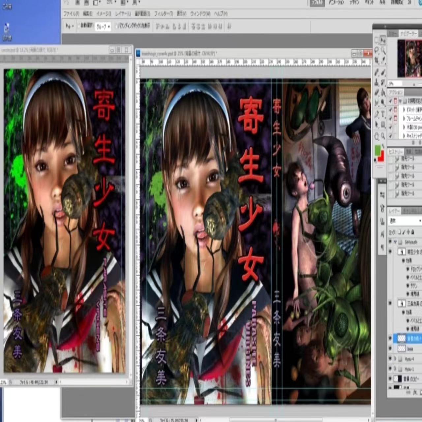The width and height of the screenshot is (422, 422).
Task: Open the グループ auto-select dropdown
Action: [103, 27]
